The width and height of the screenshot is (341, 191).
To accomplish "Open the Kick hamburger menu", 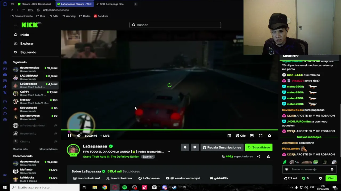I will coord(15,25).
